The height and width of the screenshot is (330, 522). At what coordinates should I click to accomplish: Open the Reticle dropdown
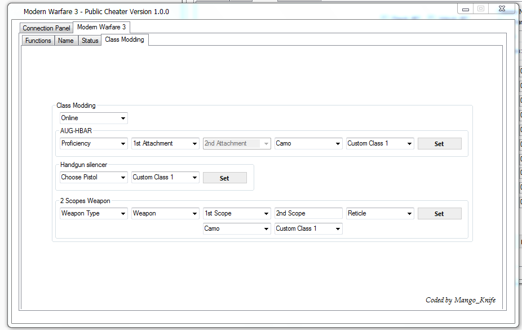[380, 213]
